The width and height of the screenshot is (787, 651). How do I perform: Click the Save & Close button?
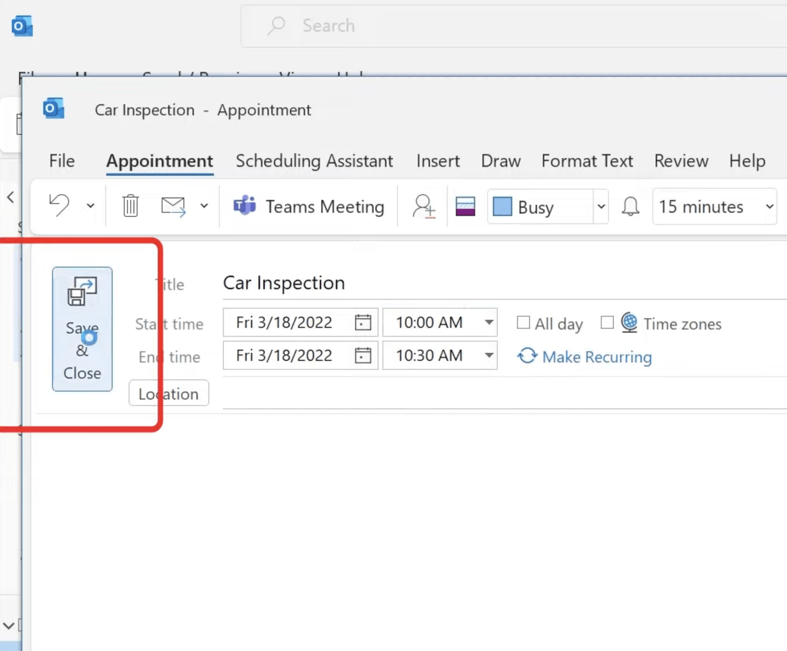82,328
